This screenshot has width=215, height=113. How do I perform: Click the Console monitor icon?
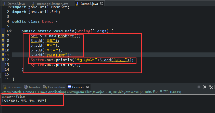pos(69,87)
